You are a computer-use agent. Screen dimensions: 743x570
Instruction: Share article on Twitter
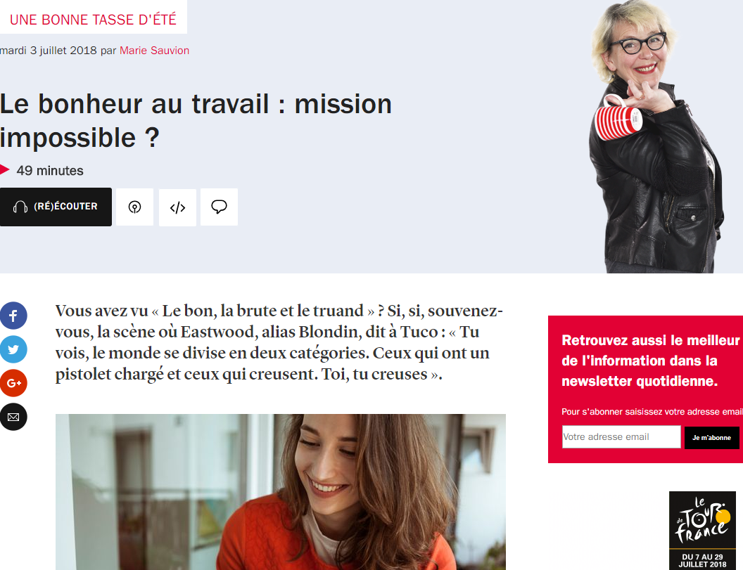(x=13, y=349)
